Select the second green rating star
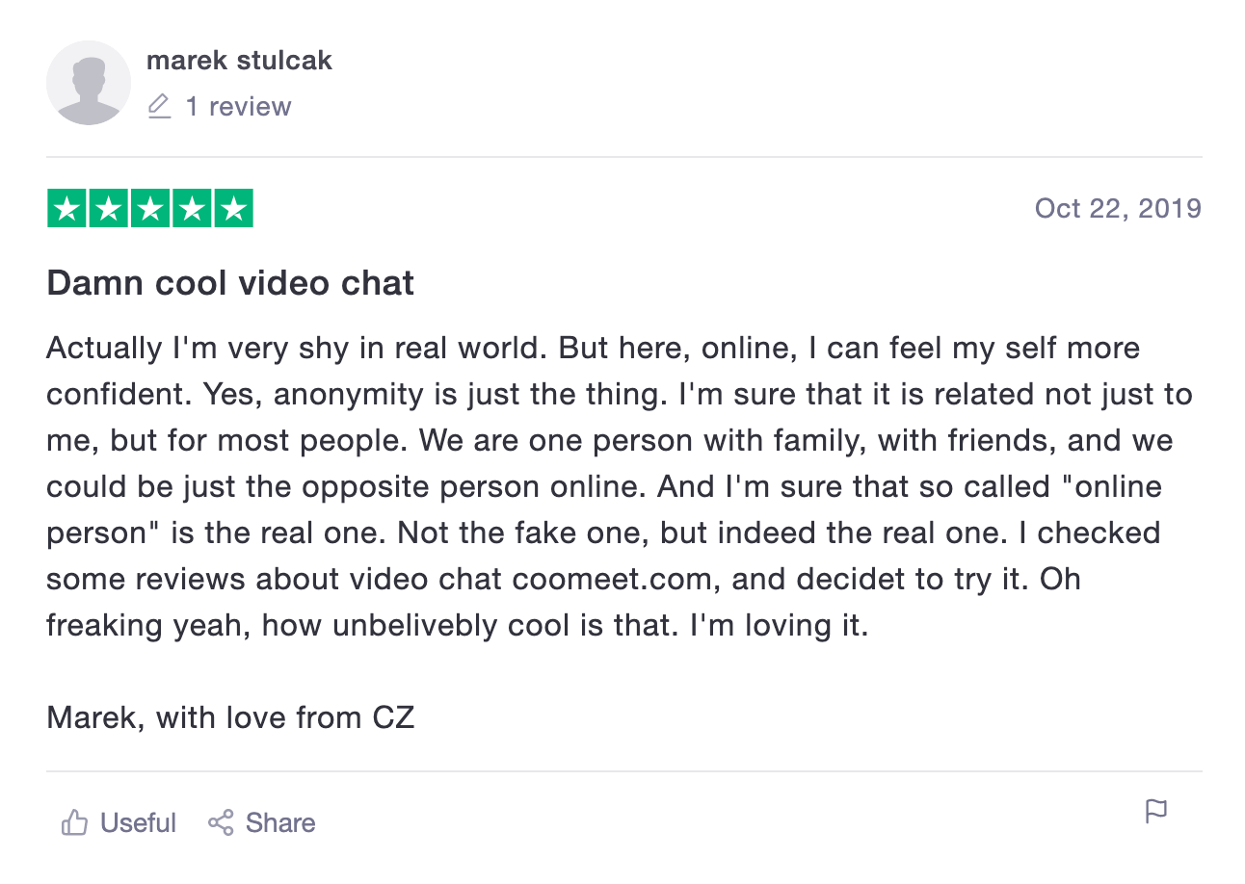The height and width of the screenshot is (884, 1245). 108,208
